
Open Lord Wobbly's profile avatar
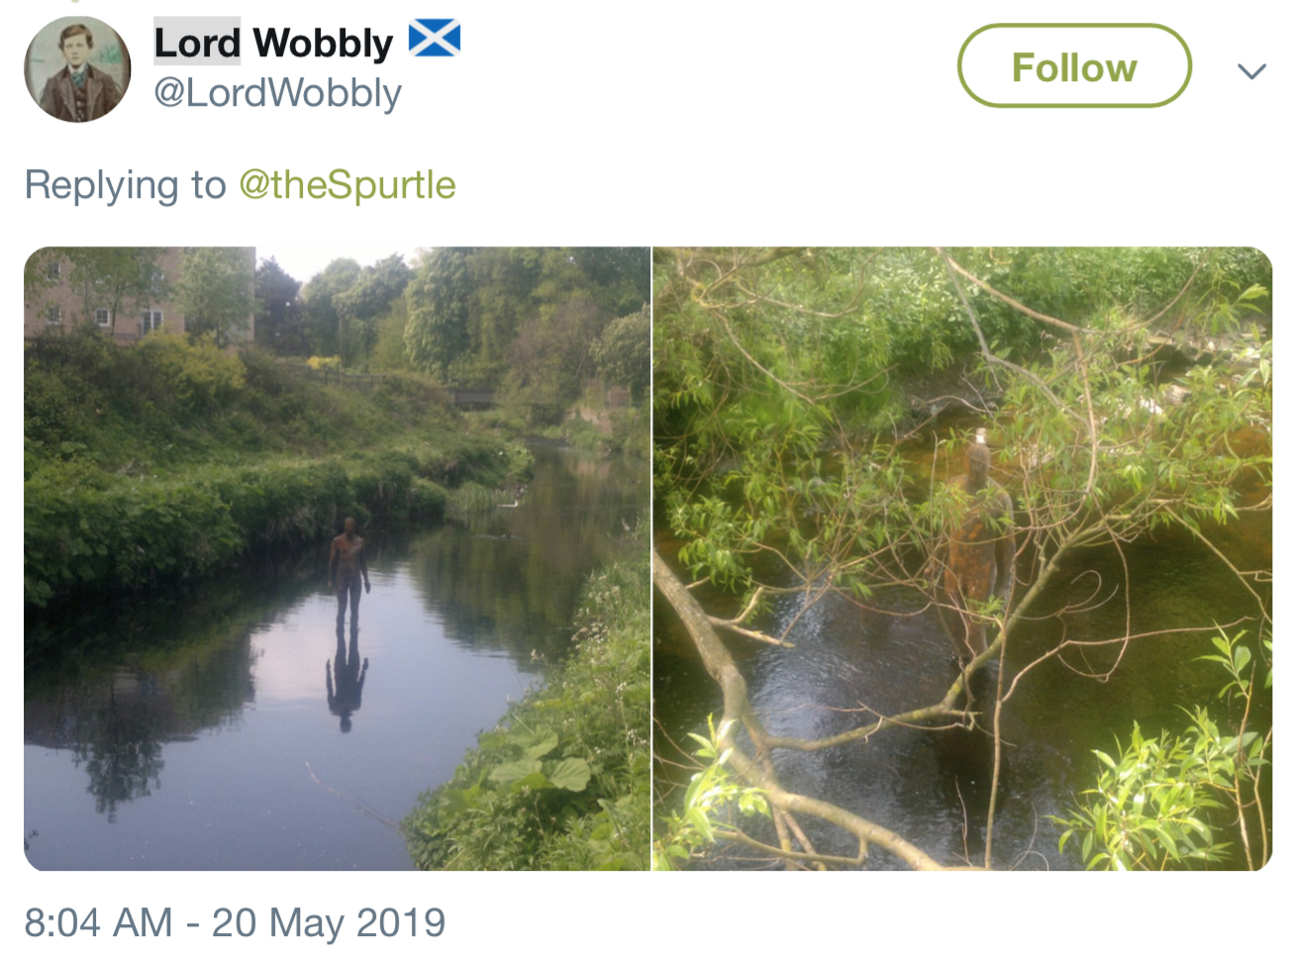(77, 69)
